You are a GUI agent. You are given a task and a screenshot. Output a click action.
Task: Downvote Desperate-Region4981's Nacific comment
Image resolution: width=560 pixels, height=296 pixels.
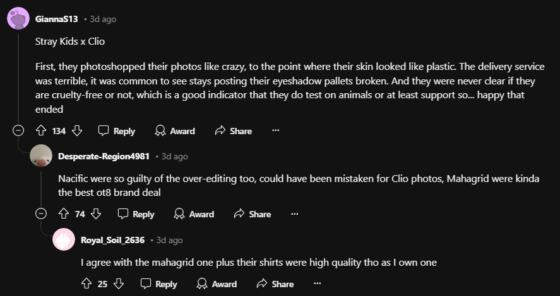click(96, 214)
